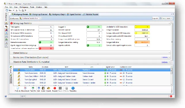Click the Cut icon in top toolbar
The width and height of the screenshot is (185, 108).
click(16, 10)
